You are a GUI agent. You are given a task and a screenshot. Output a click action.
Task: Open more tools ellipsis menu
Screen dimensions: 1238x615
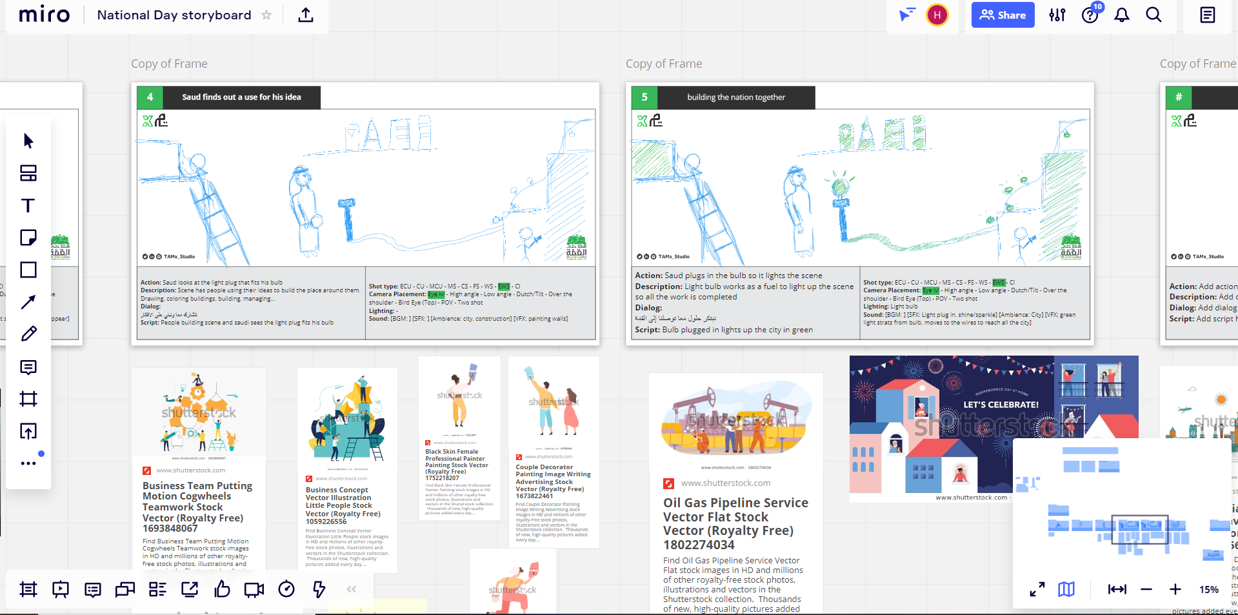(x=28, y=463)
